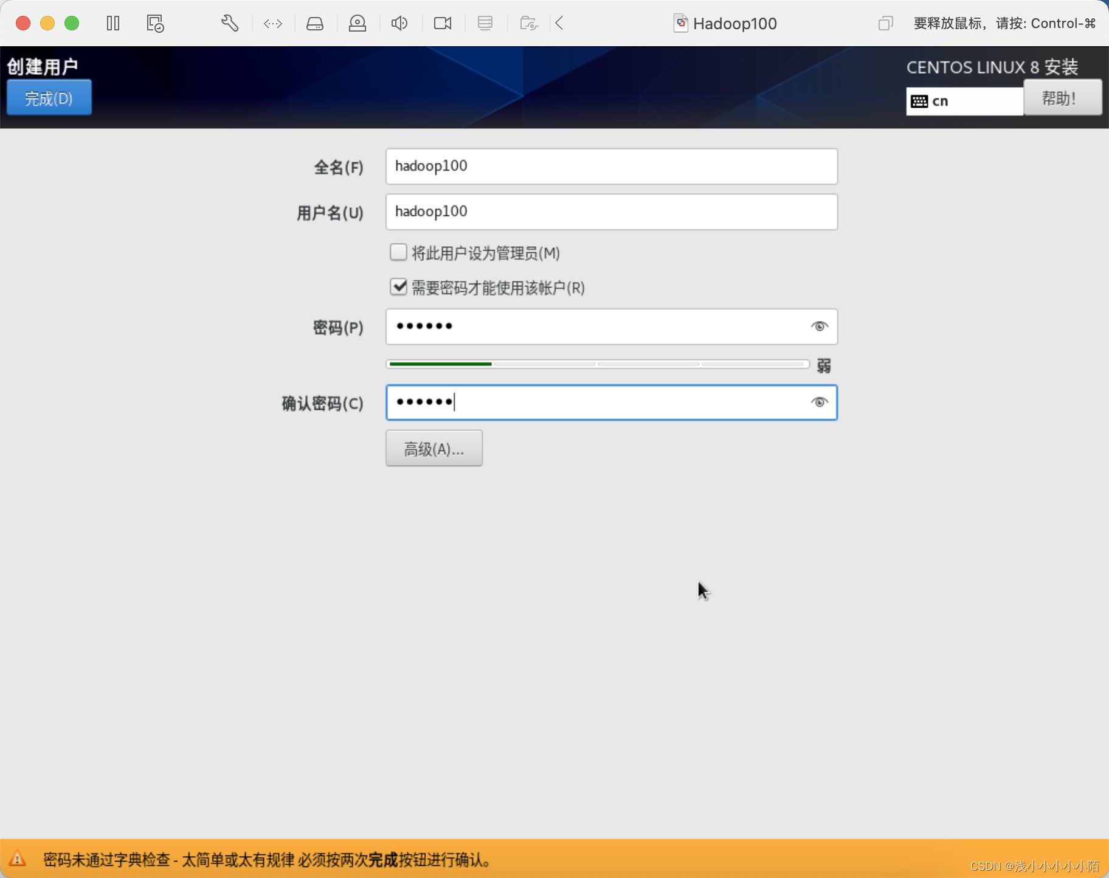Click the camera device icon

coord(443,24)
